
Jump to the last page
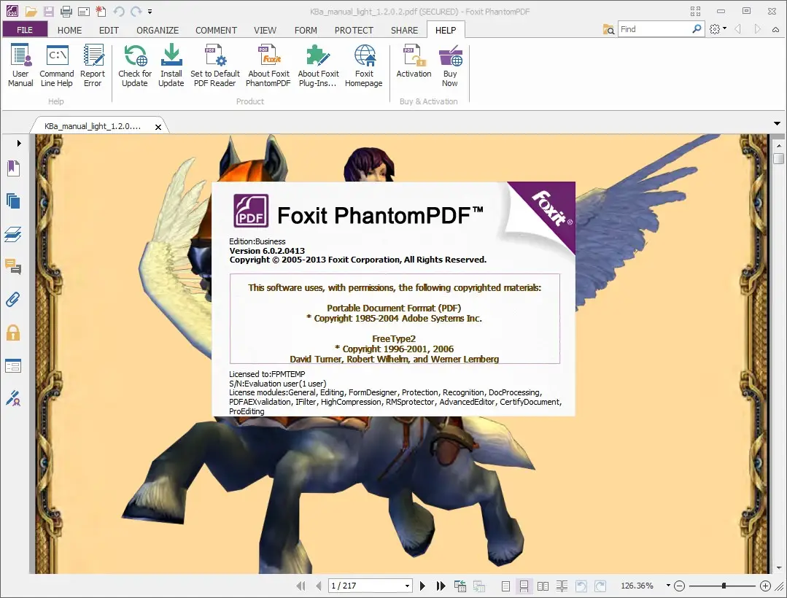(x=441, y=586)
